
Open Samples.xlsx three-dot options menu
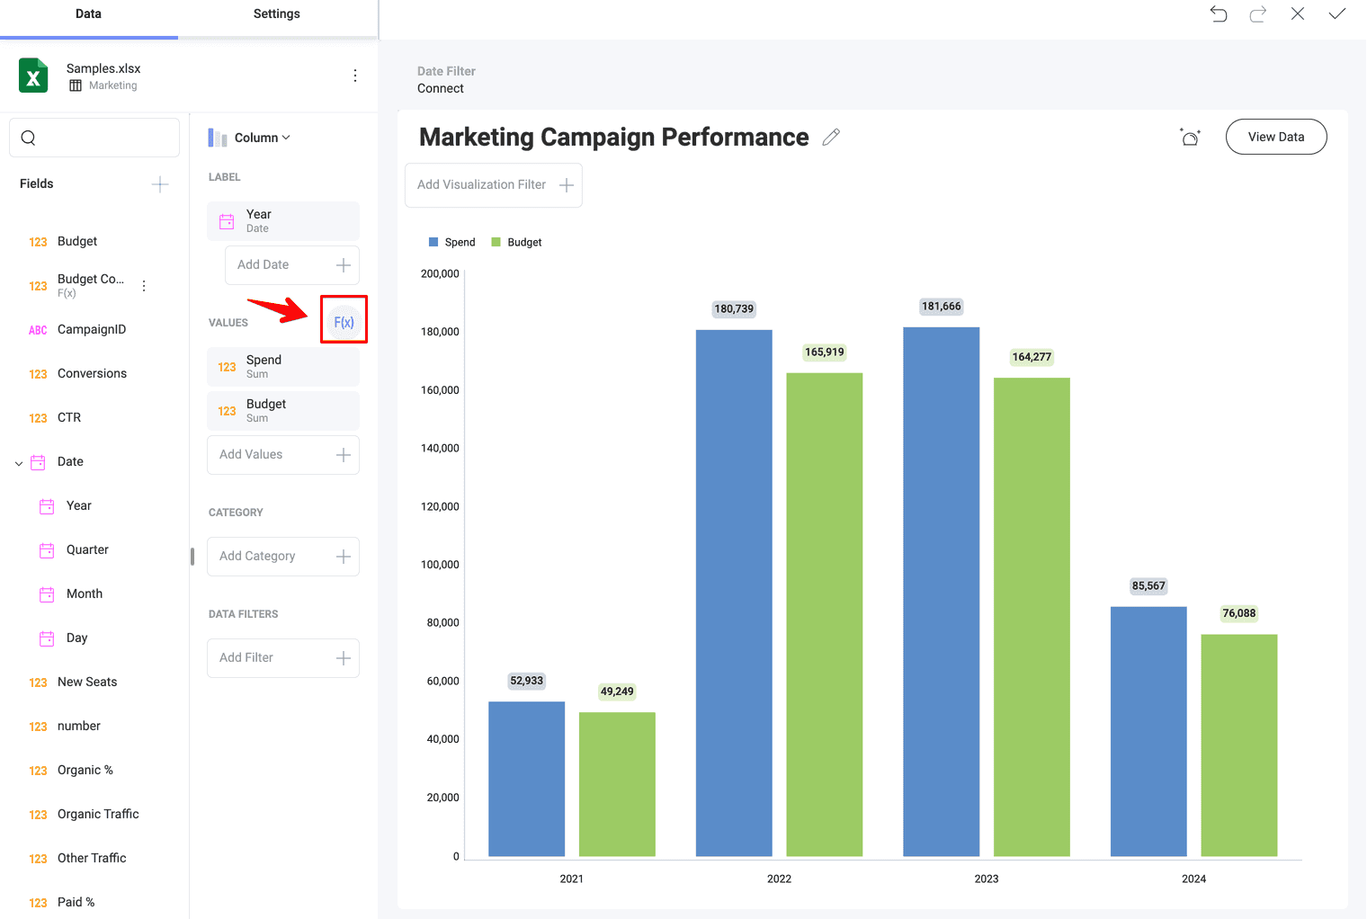coord(355,76)
